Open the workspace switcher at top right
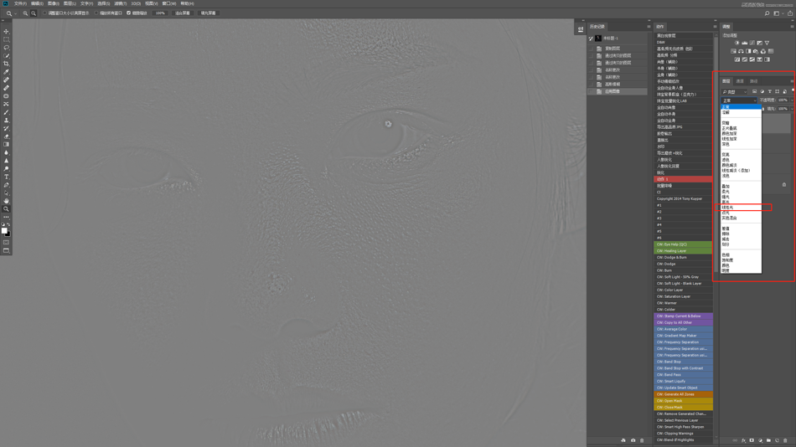 [x=776, y=13]
